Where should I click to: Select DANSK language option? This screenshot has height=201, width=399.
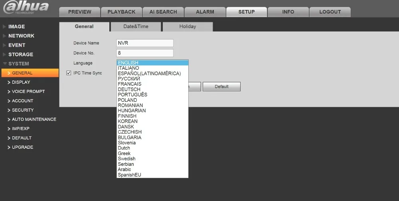[152, 127]
